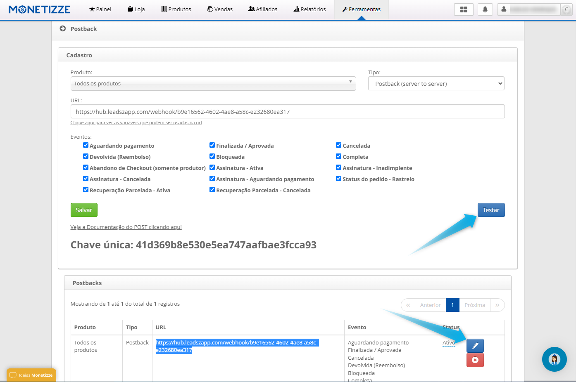Click the blue pencil edit postback icon
576x382 pixels.
(x=475, y=346)
